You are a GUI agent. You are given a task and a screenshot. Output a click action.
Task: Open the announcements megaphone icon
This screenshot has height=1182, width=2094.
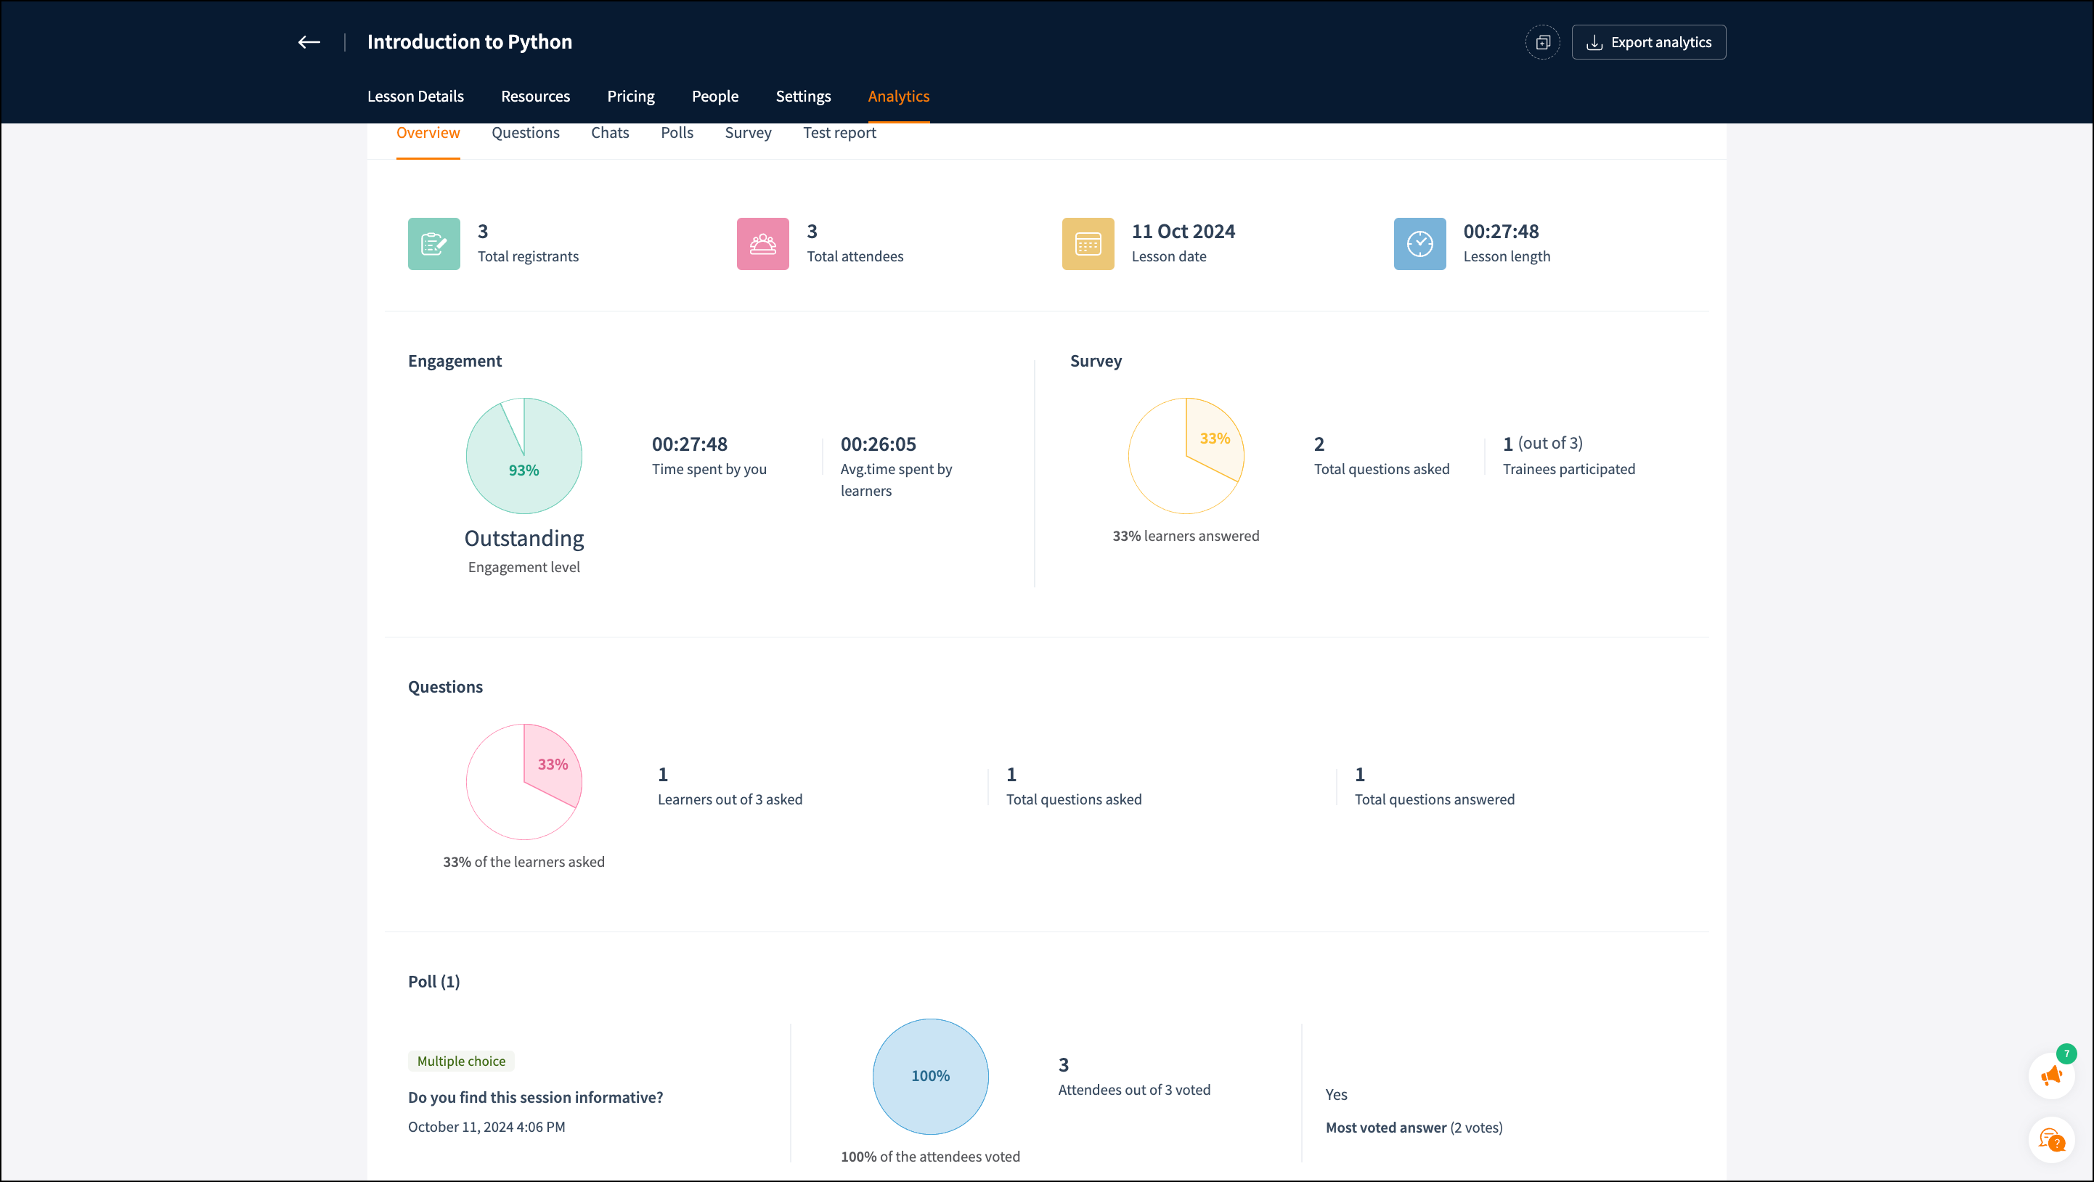2051,1076
